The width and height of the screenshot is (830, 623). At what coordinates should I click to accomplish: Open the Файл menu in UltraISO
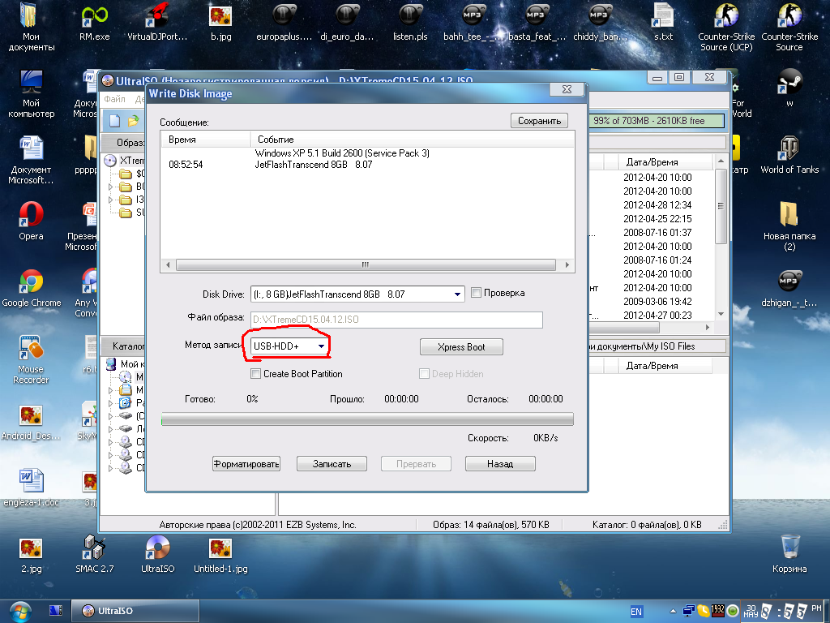click(x=114, y=99)
